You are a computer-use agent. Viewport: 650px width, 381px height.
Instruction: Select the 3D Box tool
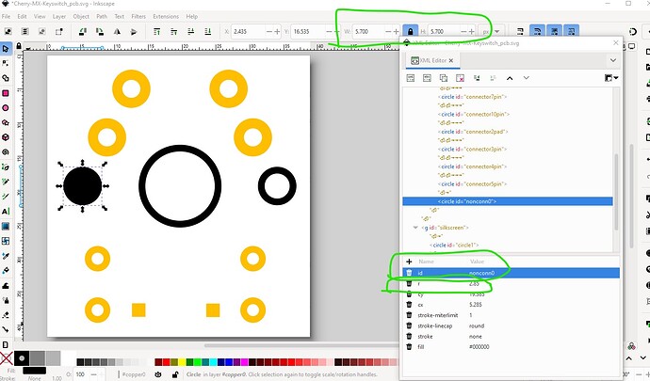[6, 137]
